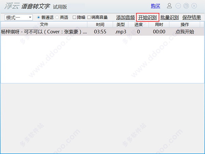The width and height of the screenshot is (205, 154).
Task: Click the 03:55 duration cell
Action: click(x=100, y=32)
